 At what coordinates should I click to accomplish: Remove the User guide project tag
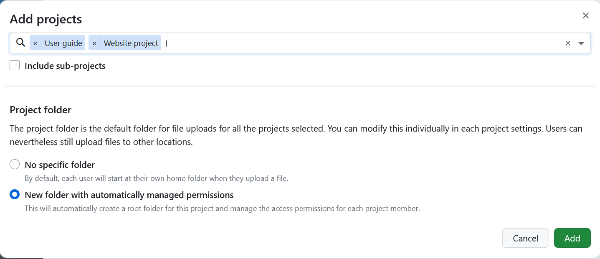[35, 43]
